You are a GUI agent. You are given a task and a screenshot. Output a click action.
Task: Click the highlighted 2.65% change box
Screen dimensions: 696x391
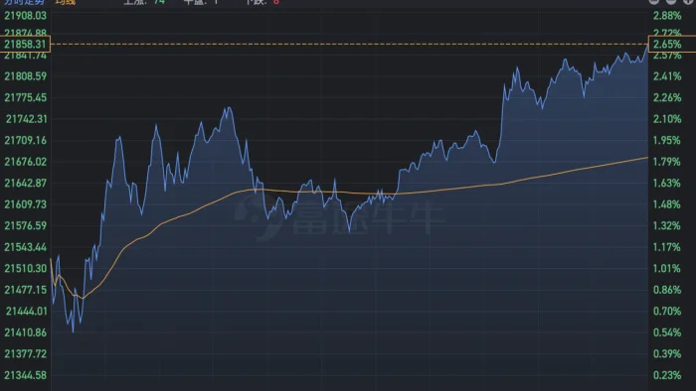tap(671, 45)
